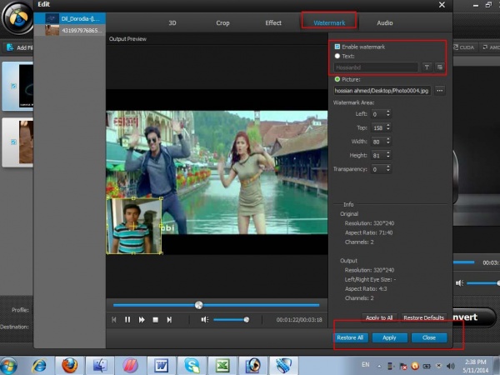Viewport: 500px width, 375px height.
Task: Switch to the Crop tab
Action: coord(221,22)
